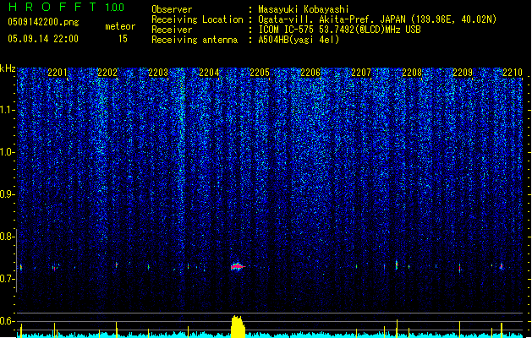
Task: Click the antenna A504HB(yagi 4el) text
Action: click(x=299, y=40)
